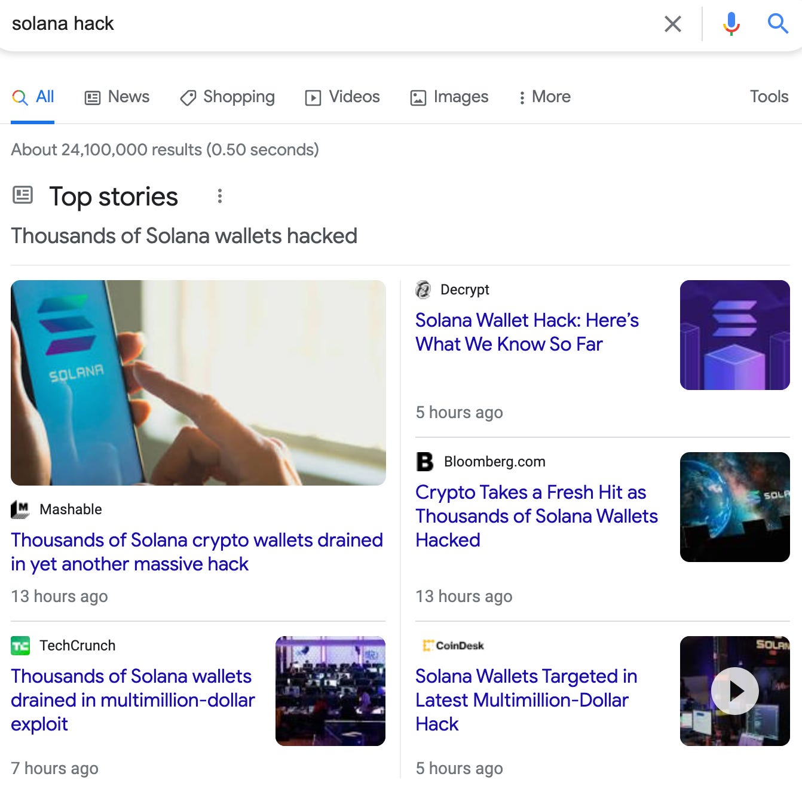Click 'Thousands of Solana wallets hacked' heading
The width and height of the screenshot is (802, 792).
184,236
